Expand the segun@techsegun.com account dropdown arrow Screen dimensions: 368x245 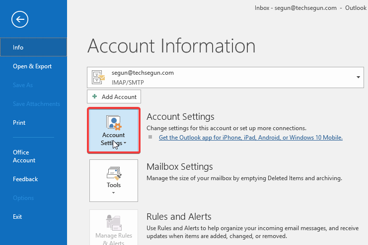tap(358, 77)
